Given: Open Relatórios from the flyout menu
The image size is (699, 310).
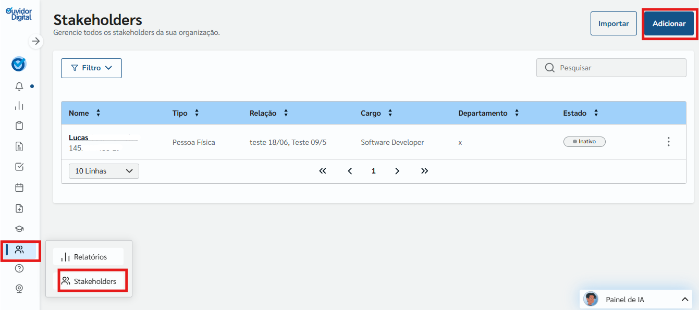Looking at the screenshot, I should [x=89, y=257].
